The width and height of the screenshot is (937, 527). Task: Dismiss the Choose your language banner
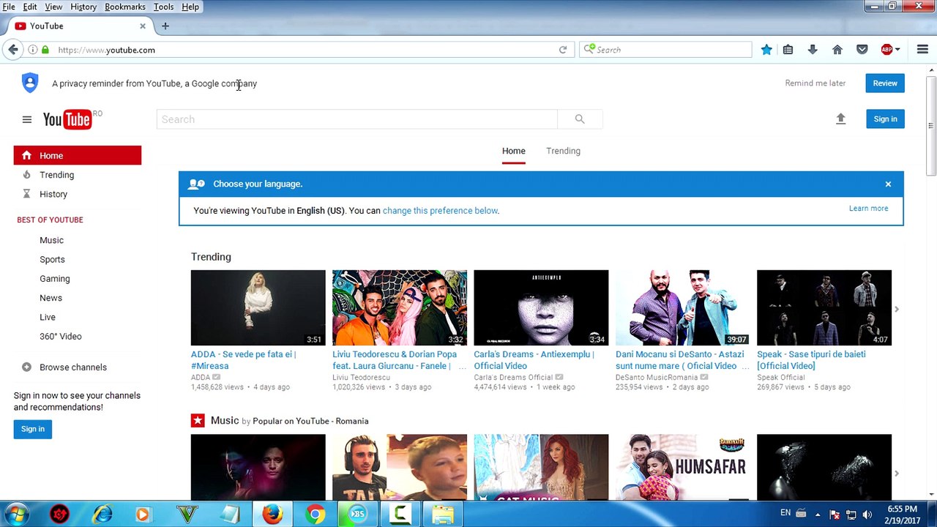pos(888,184)
